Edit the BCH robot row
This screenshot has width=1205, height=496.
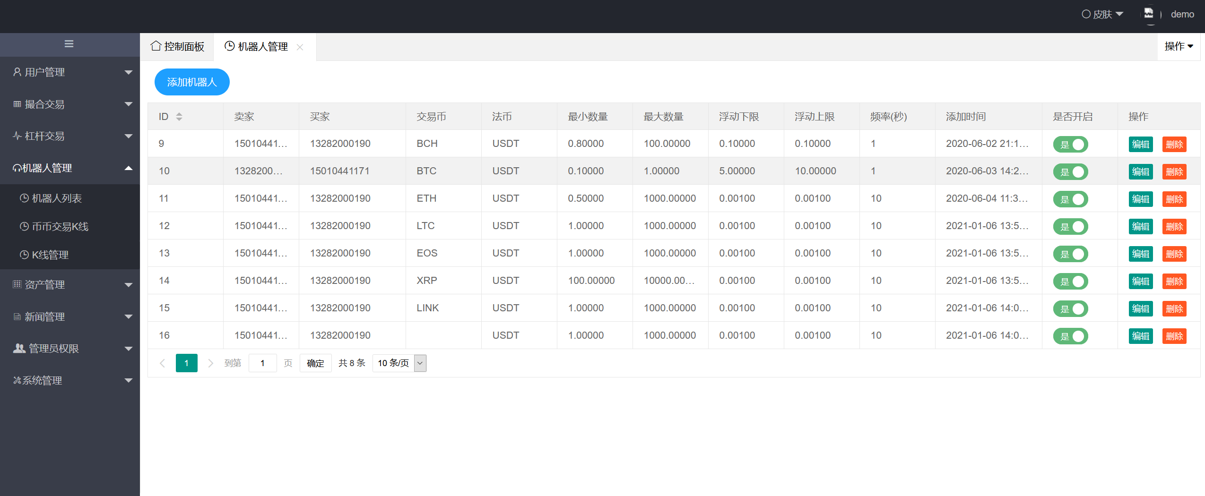(x=1141, y=144)
